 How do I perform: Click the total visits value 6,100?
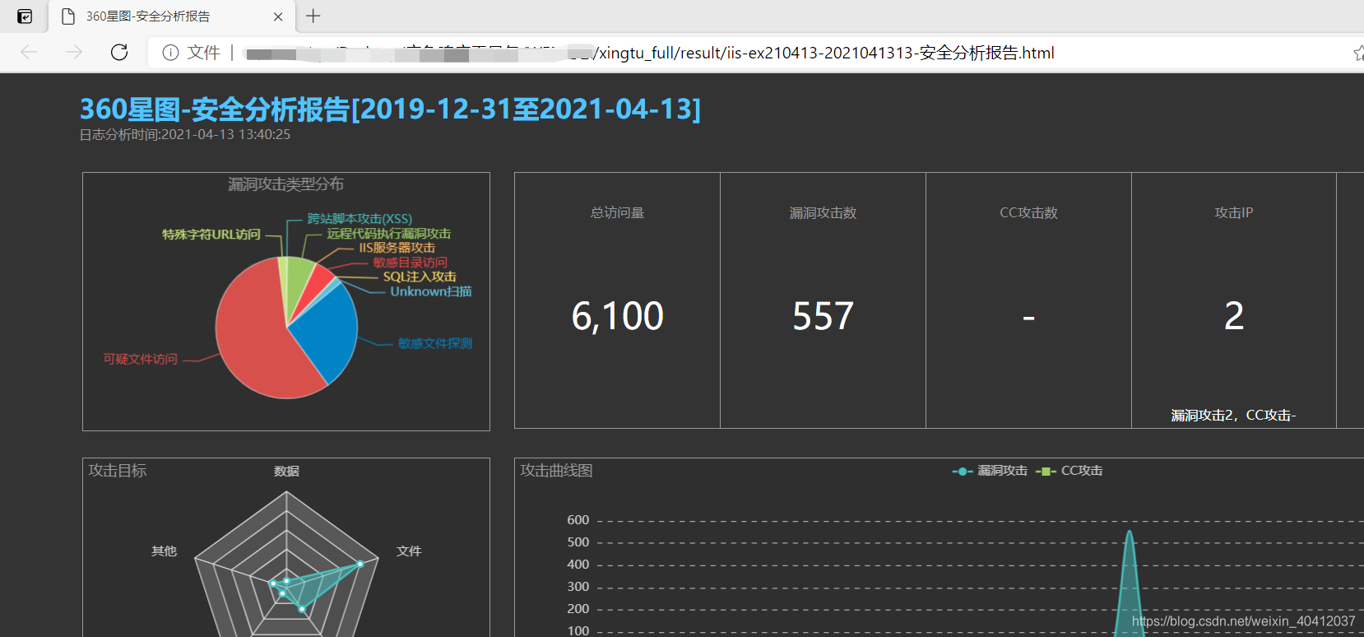tap(617, 317)
